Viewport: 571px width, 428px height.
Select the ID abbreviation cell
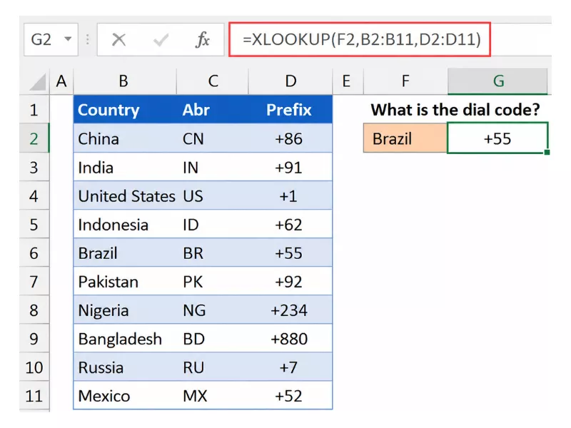[x=213, y=224]
